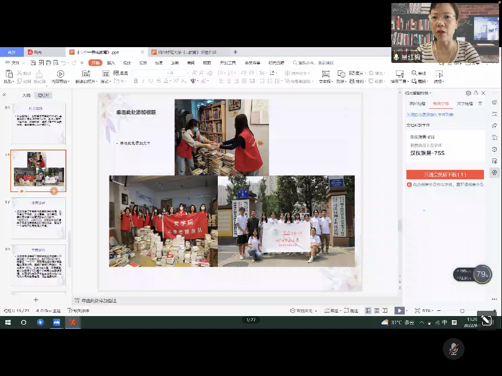Toggle Superscript formatting

click(x=176, y=81)
